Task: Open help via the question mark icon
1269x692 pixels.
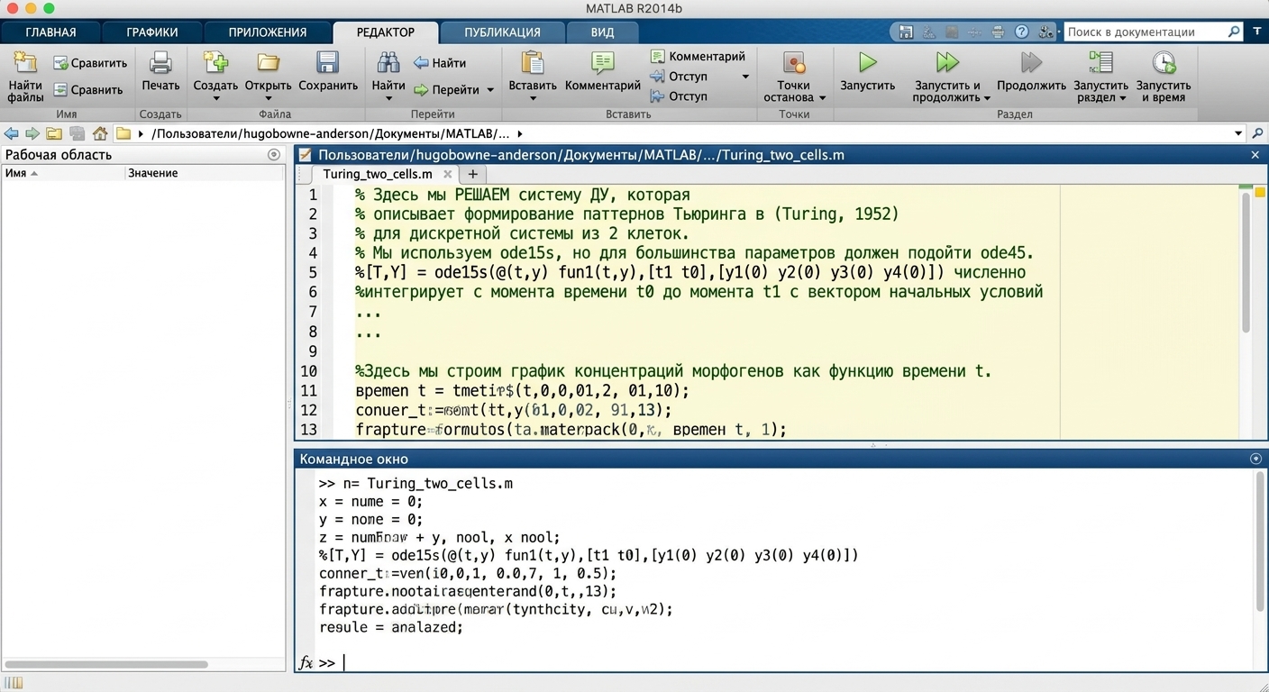Action: 1021,32
